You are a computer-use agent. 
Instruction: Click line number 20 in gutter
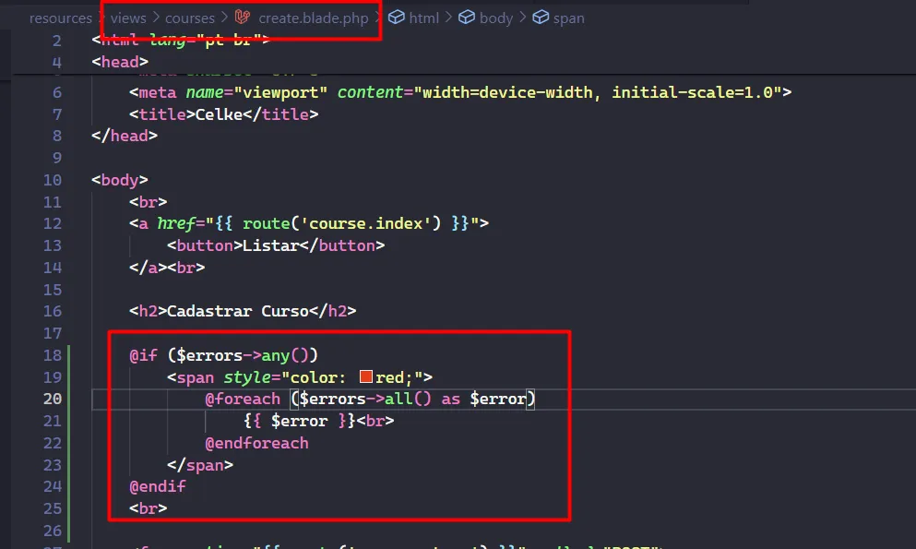pyautogui.click(x=52, y=399)
